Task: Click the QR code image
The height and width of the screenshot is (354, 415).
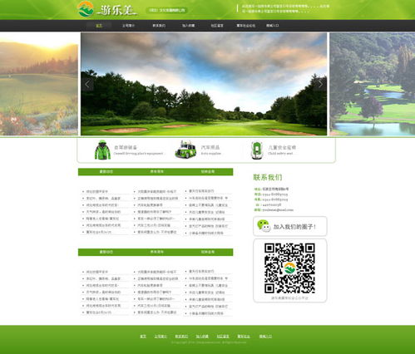Action: (289, 268)
